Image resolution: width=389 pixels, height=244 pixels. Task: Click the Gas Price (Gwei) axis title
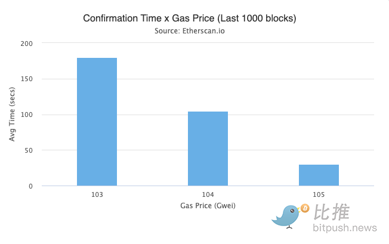[208, 206]
